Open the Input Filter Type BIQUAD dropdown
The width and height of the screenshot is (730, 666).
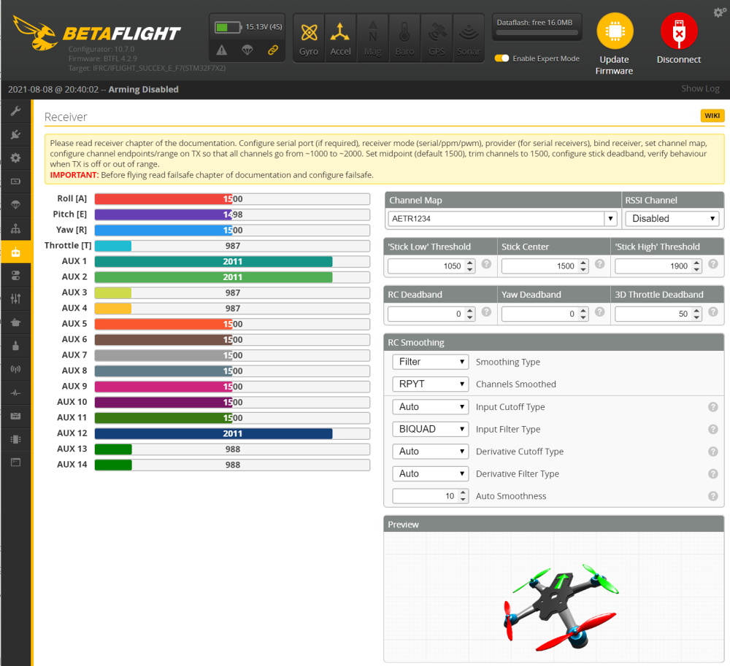[430, 429]
